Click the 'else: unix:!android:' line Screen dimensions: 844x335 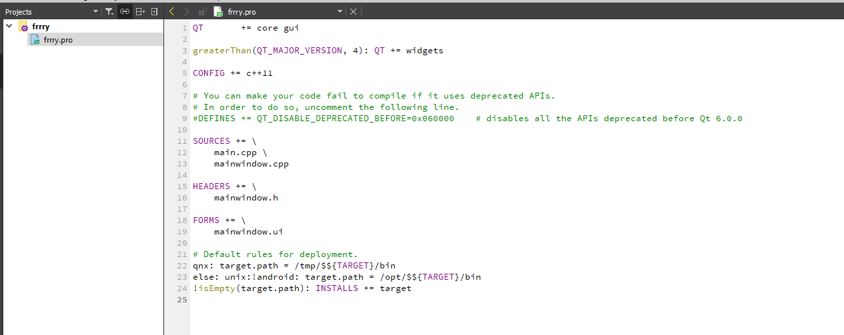[337, 277]
